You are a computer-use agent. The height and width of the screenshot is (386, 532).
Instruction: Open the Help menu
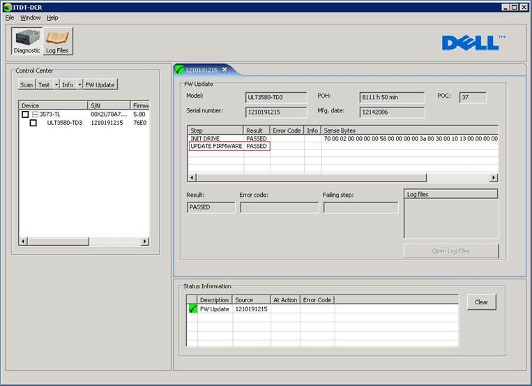(x=52, y=17)
